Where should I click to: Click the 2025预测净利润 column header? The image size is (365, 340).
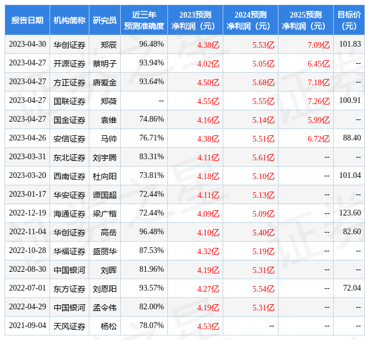click(306, 20)
